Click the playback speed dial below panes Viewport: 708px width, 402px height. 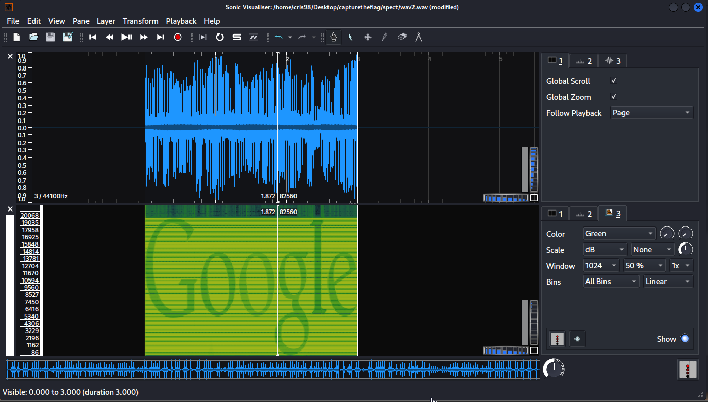(x=554, y=369)
